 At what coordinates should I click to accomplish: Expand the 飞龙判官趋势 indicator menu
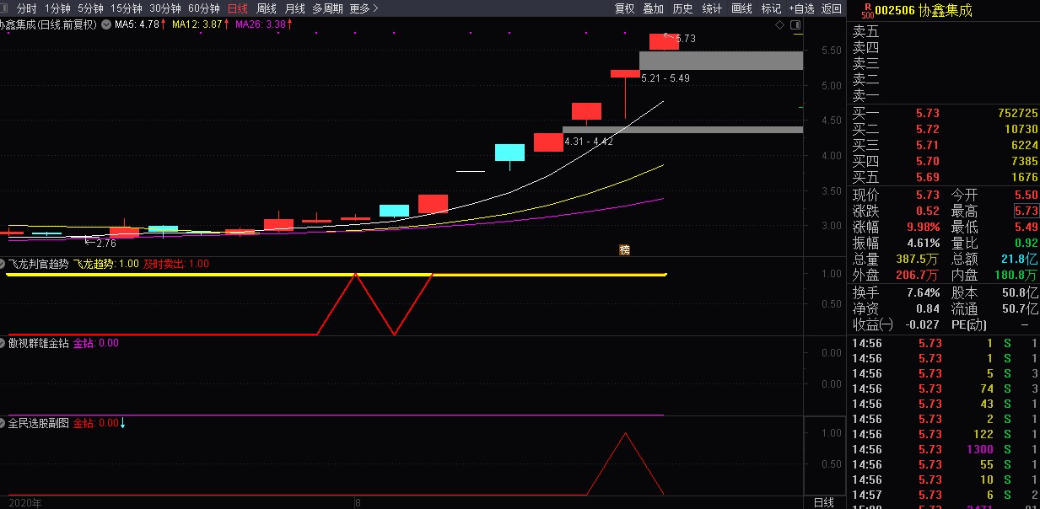[3, 264]
